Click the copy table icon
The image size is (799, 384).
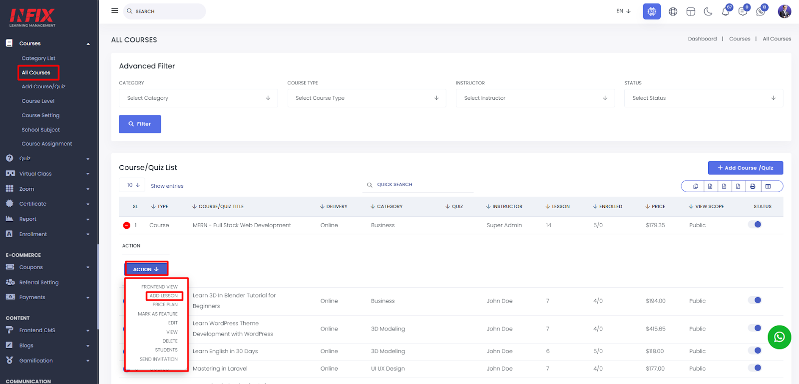coord(696,186)
